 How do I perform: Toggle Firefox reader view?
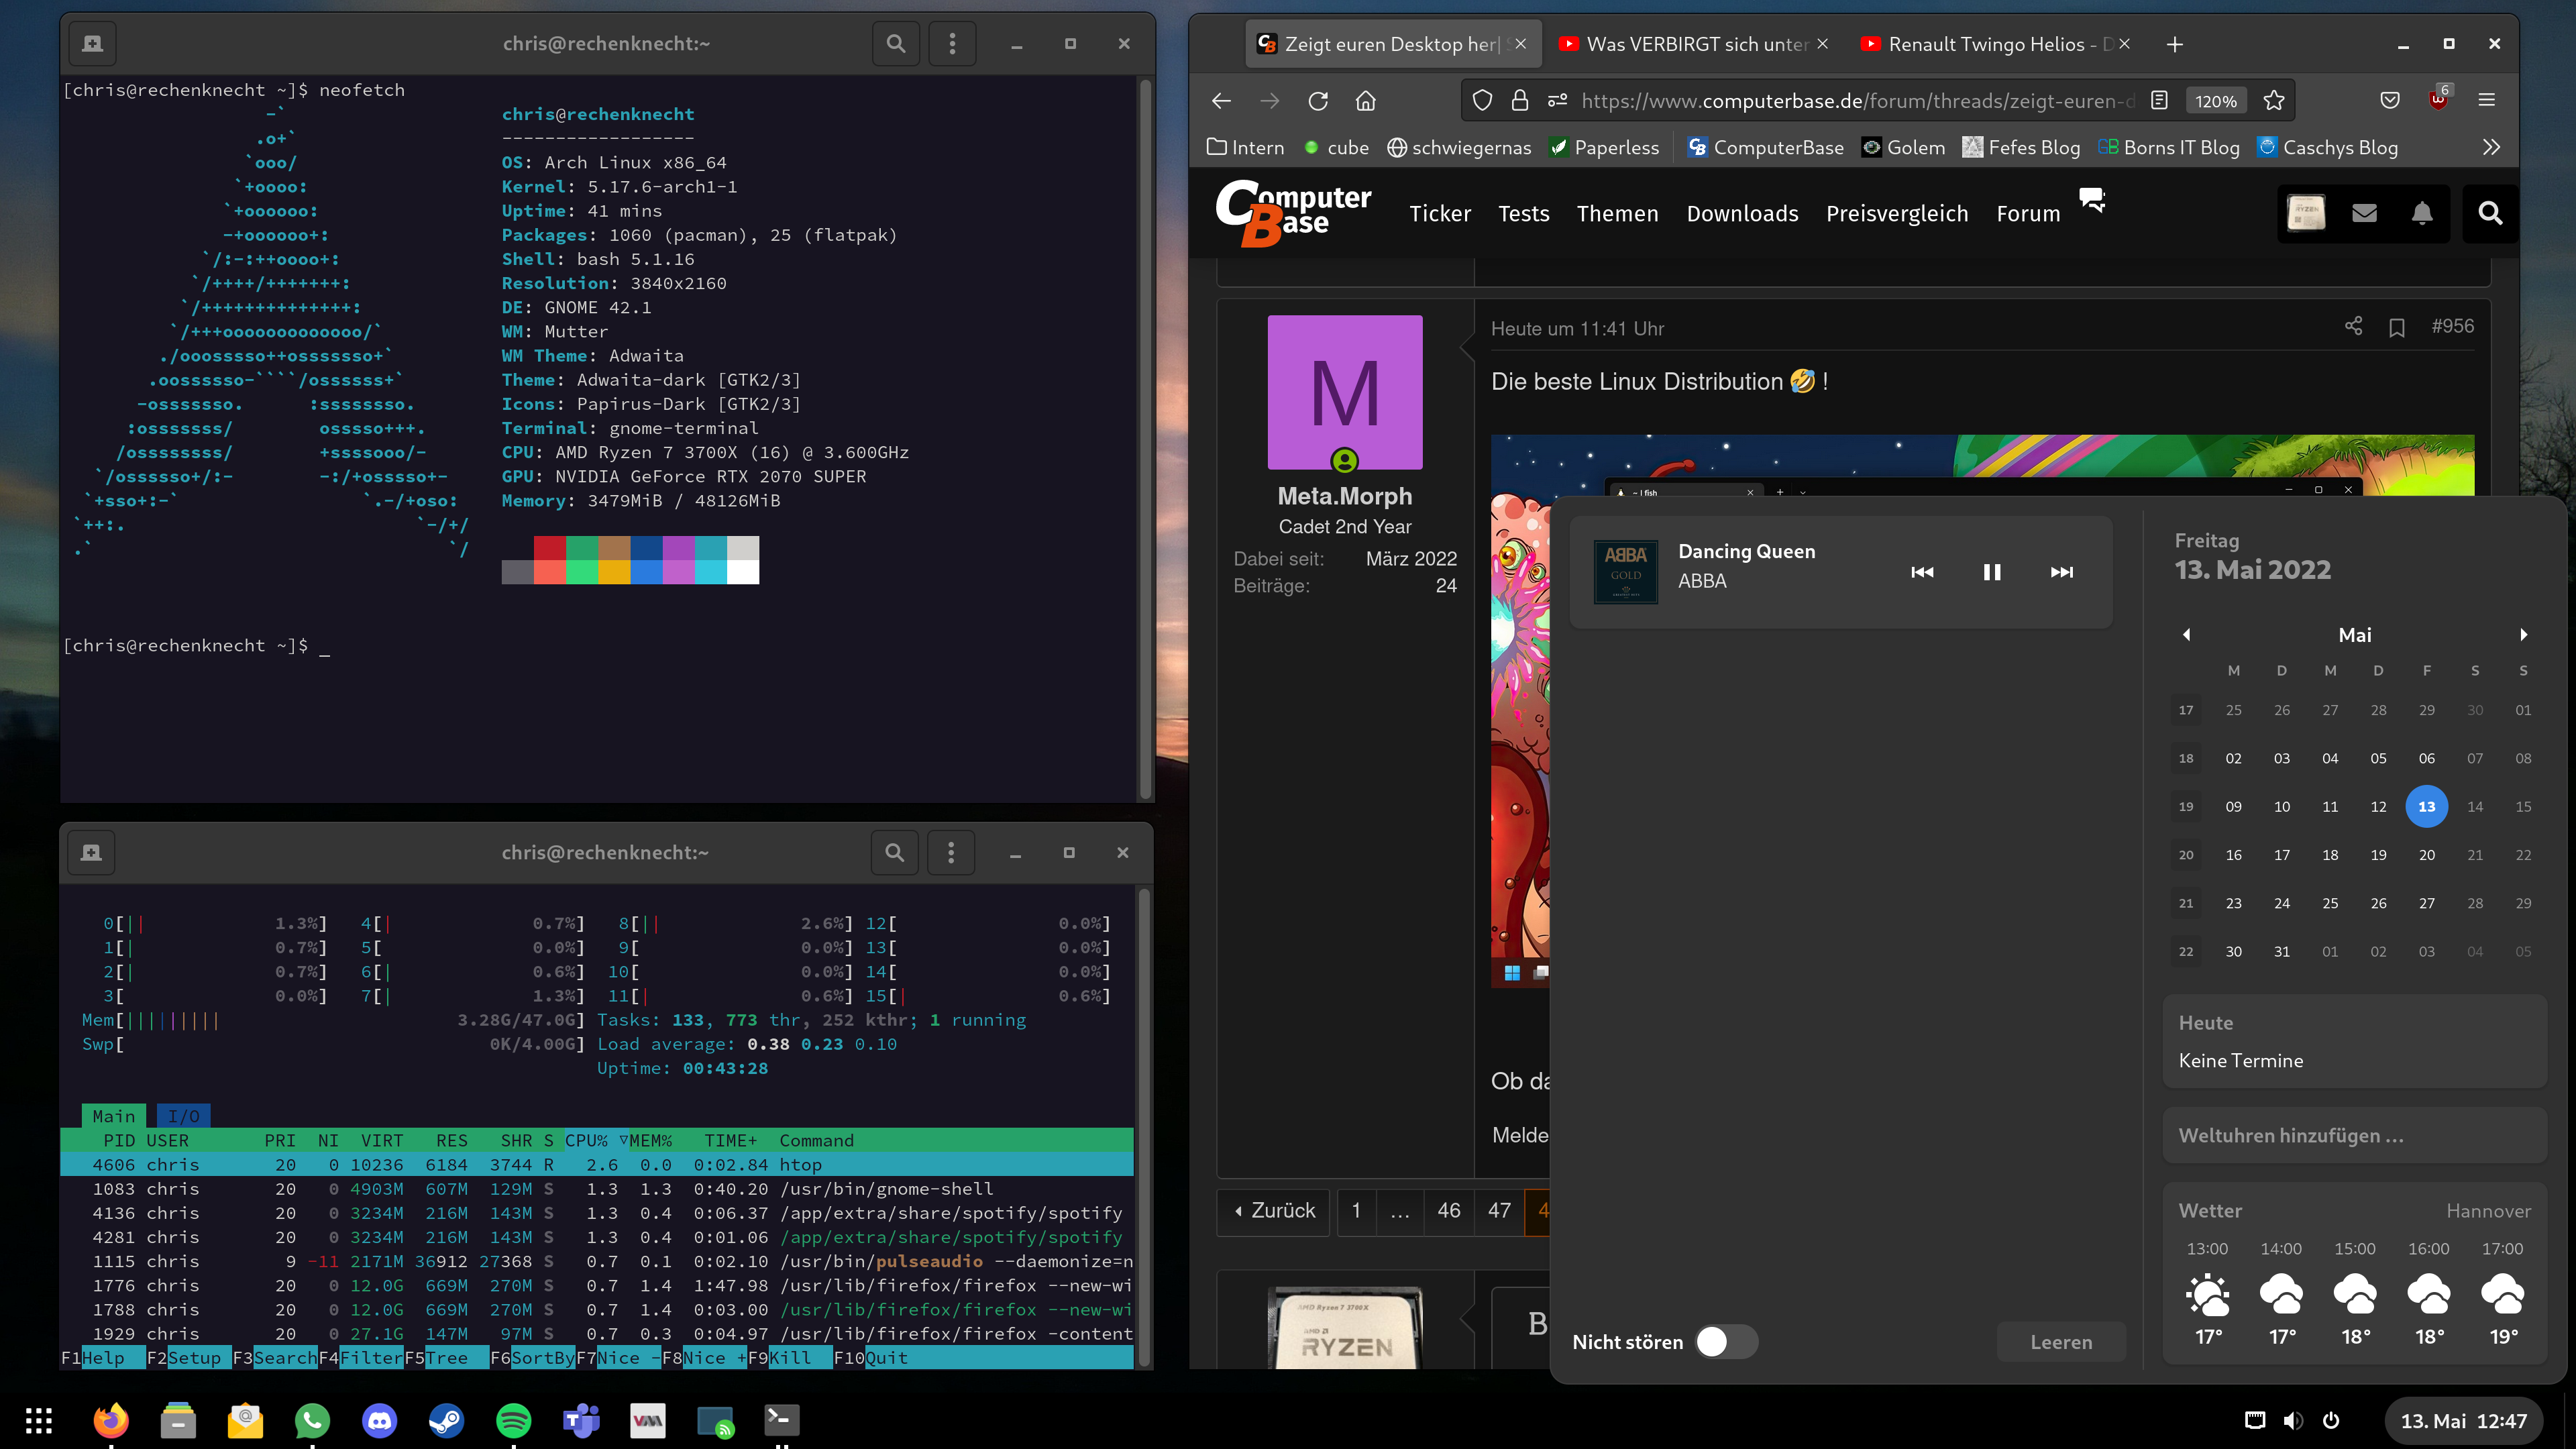pos(2159,100)
